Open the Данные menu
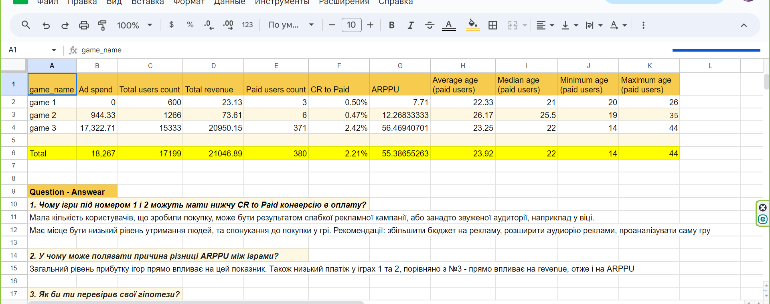This screenshot has height=304, width=770. click(x=229, y=2)
